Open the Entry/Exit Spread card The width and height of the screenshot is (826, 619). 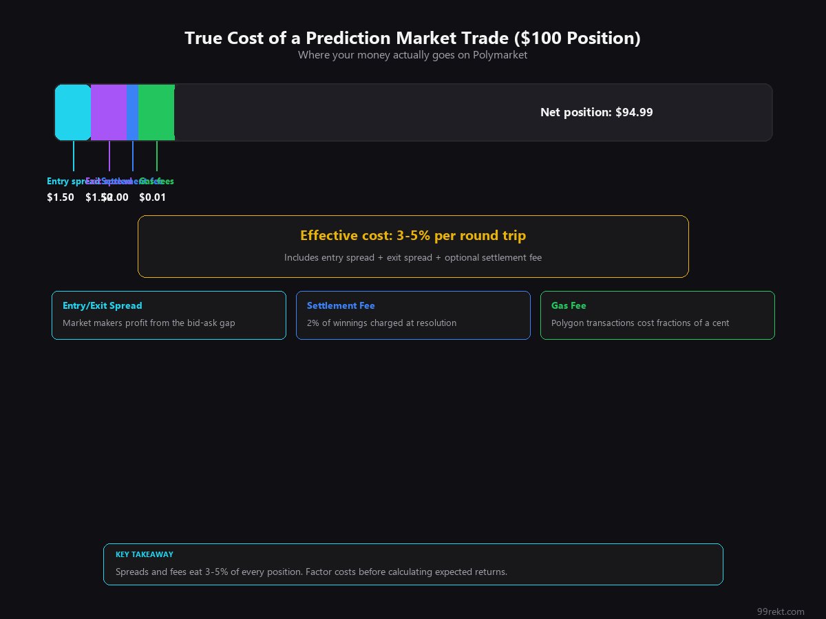169,315
